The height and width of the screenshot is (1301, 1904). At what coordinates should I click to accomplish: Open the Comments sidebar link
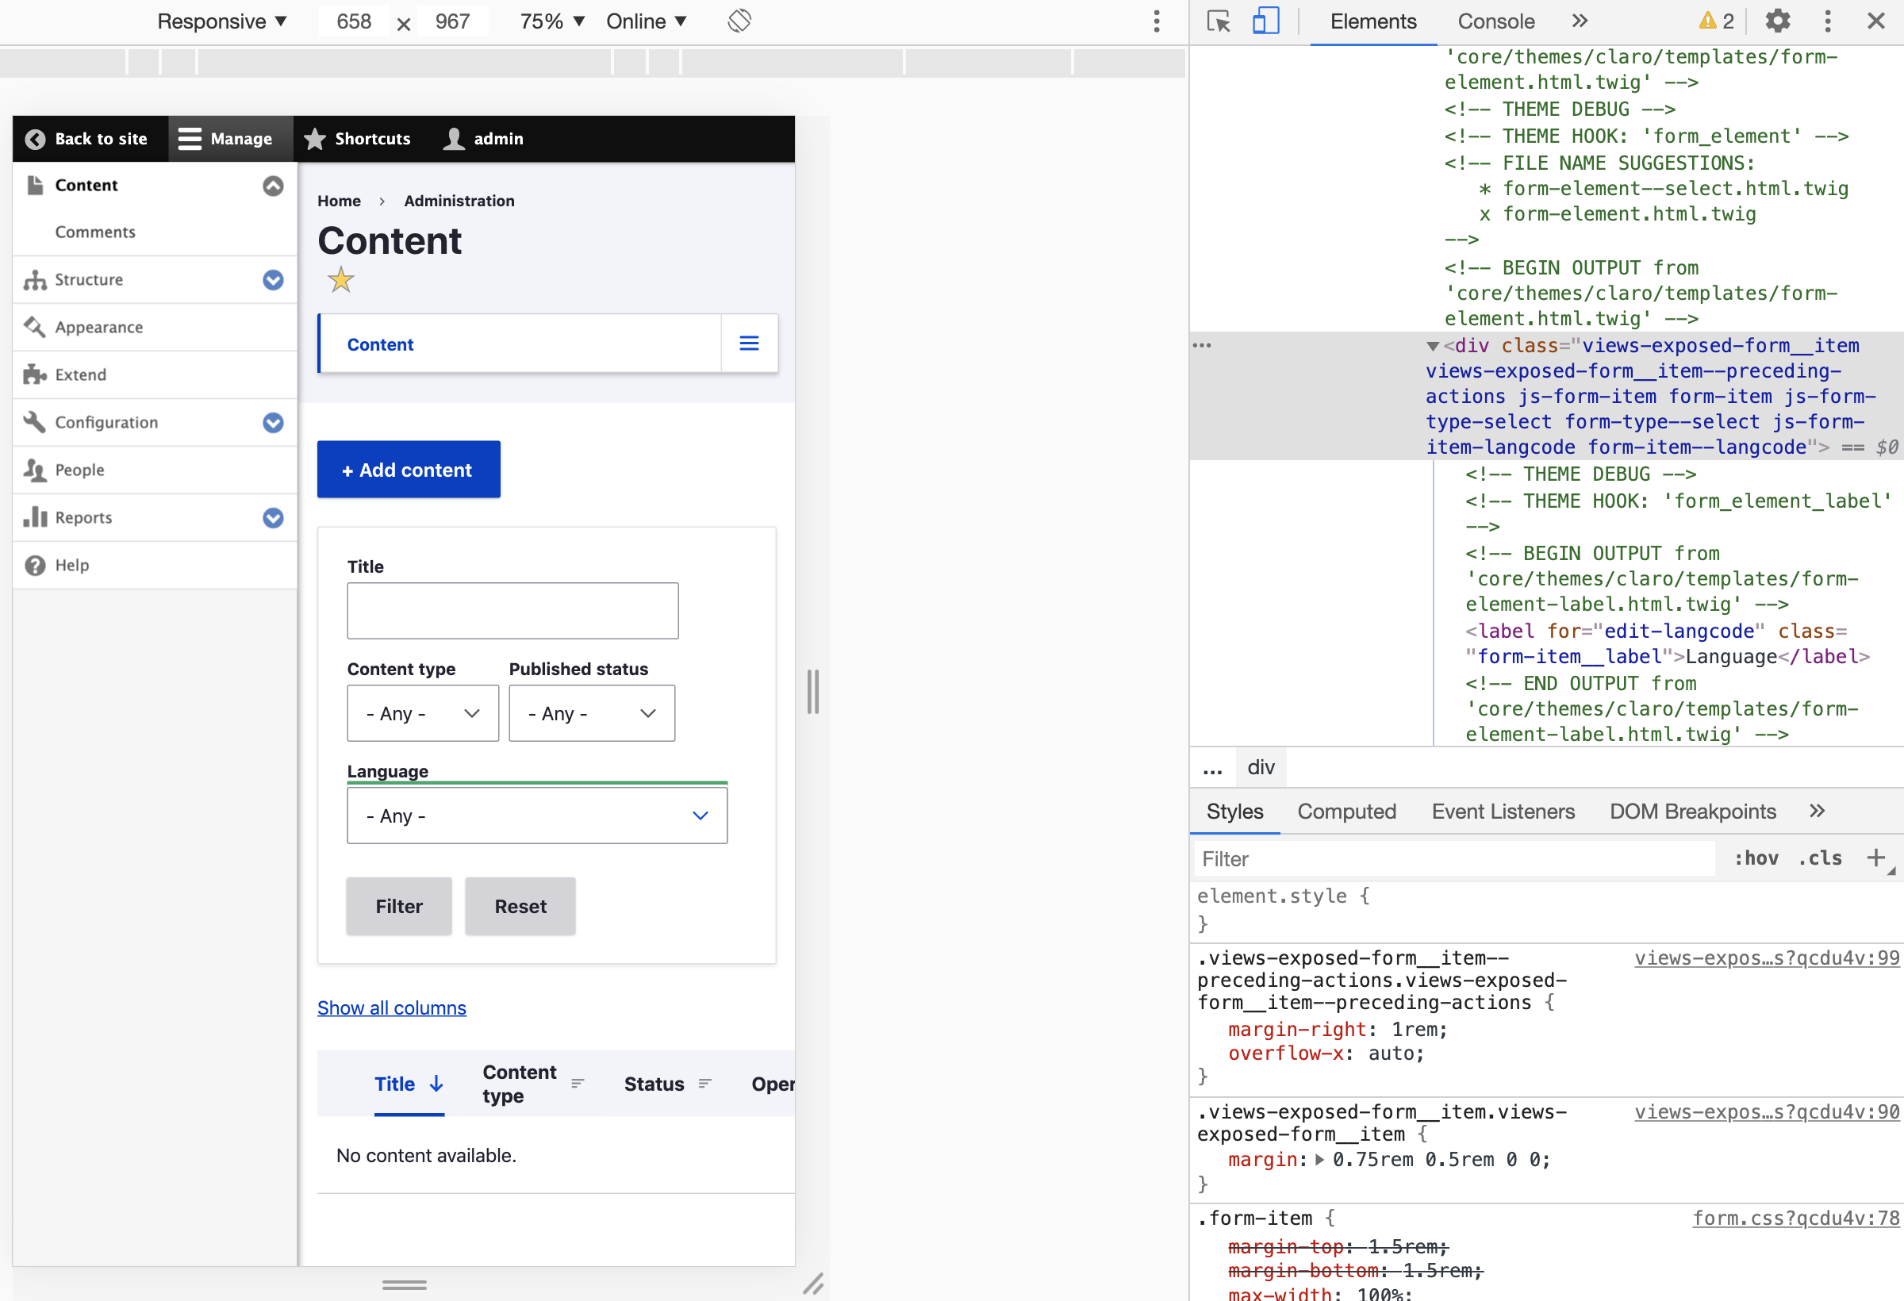click(95, 232)
